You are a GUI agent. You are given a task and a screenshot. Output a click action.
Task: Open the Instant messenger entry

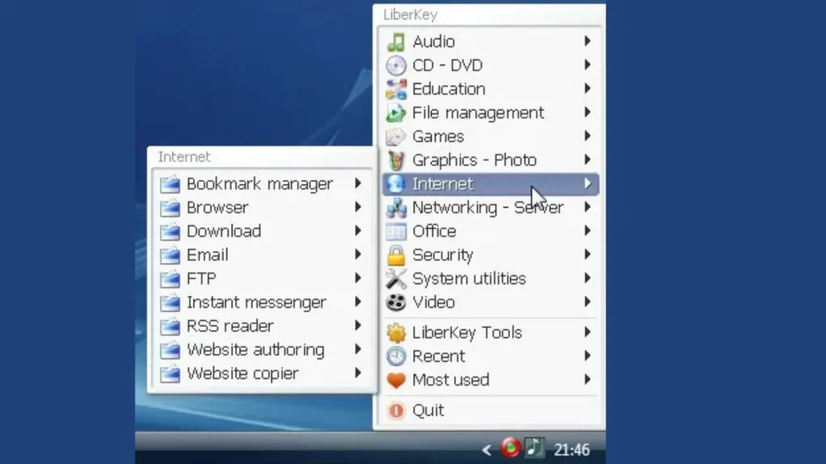coord(256,302)
